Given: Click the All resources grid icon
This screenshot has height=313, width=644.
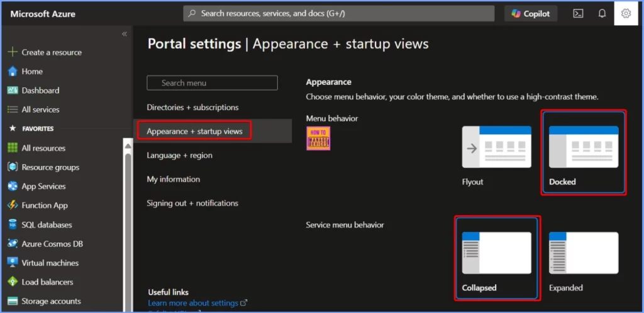Looking at the screenshot, I should (x=13, y=148).
